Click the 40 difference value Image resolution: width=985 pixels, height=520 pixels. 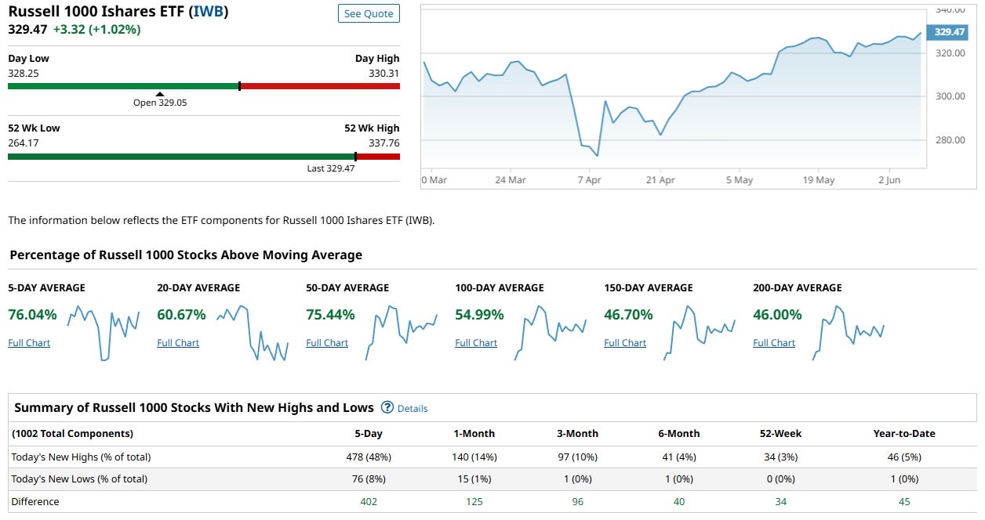click(x=679, y=501)
